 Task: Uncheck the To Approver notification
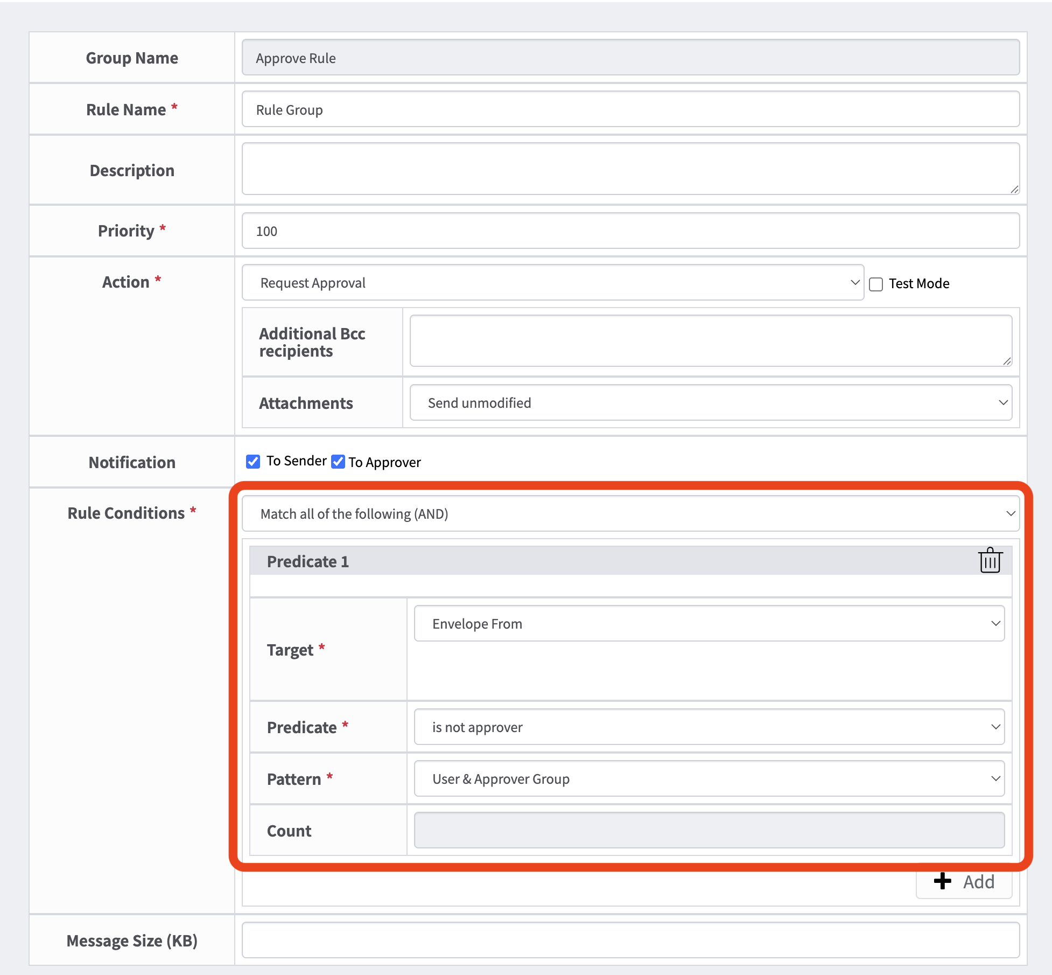pyautogui.click(x=338, y=462)
